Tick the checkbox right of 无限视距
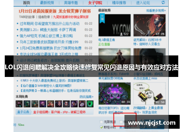The image size is (183, 132). (121, 122)
